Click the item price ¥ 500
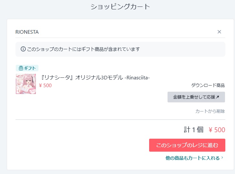235x174 pixels. pos(45,86)
